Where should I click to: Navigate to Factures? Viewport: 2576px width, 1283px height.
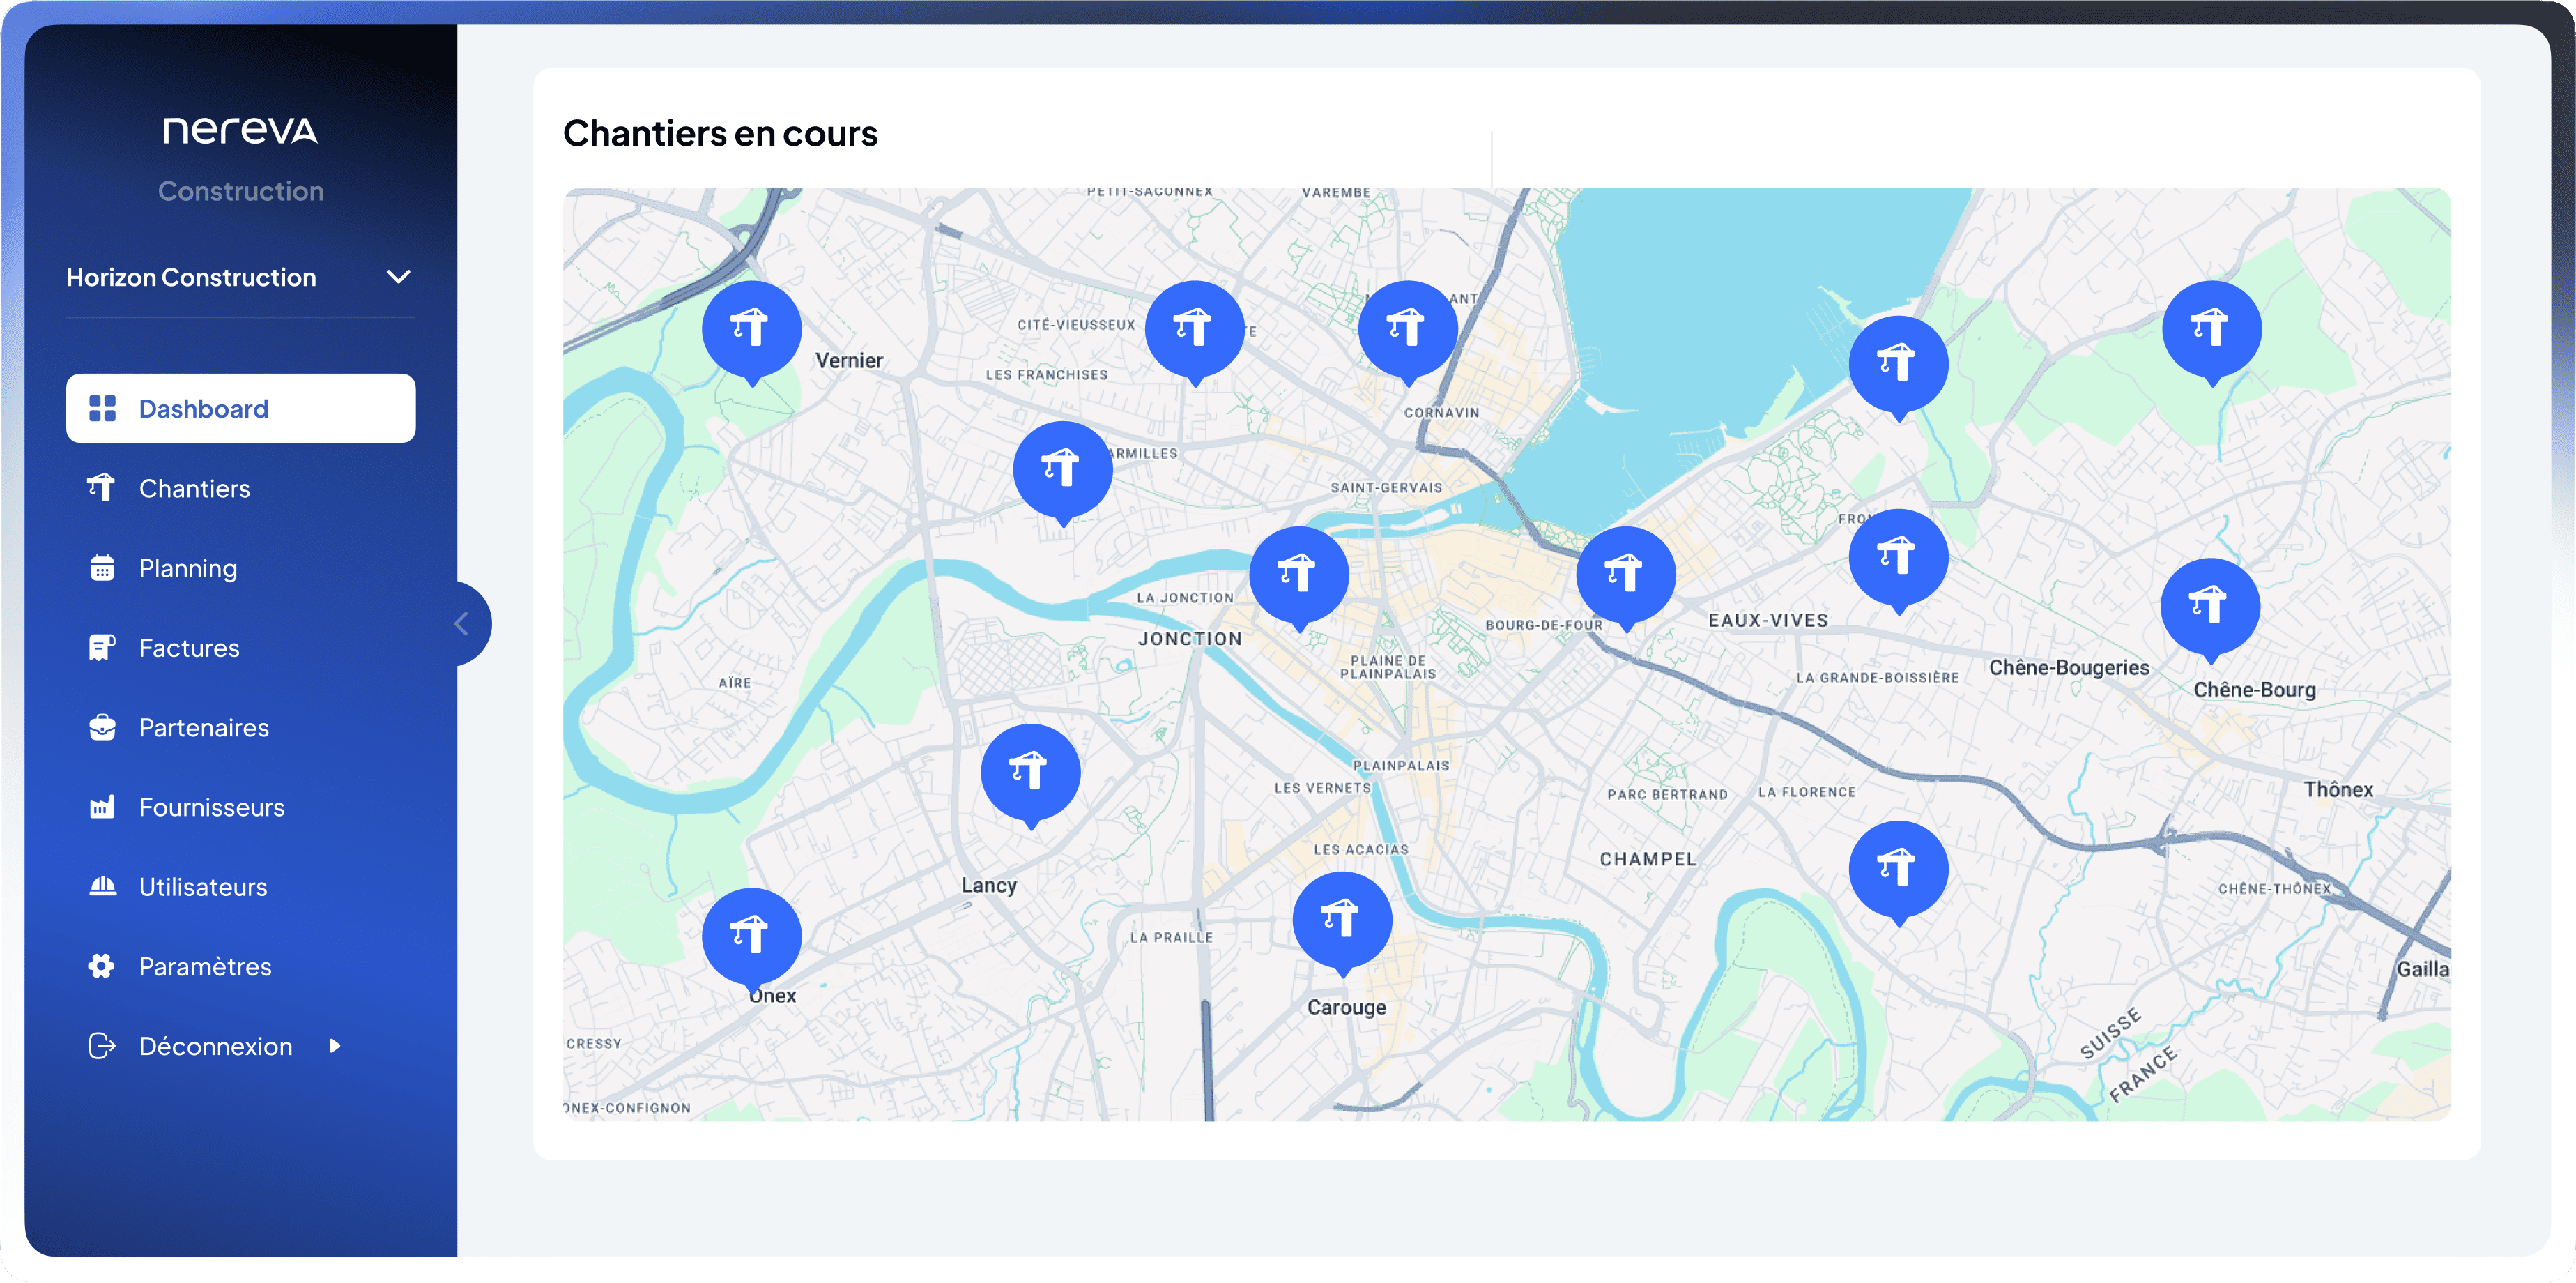(x=189, y=648)
